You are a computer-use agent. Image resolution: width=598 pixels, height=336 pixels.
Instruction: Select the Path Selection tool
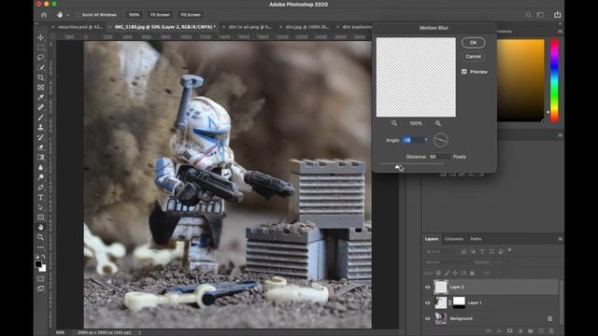click(40, 207)
